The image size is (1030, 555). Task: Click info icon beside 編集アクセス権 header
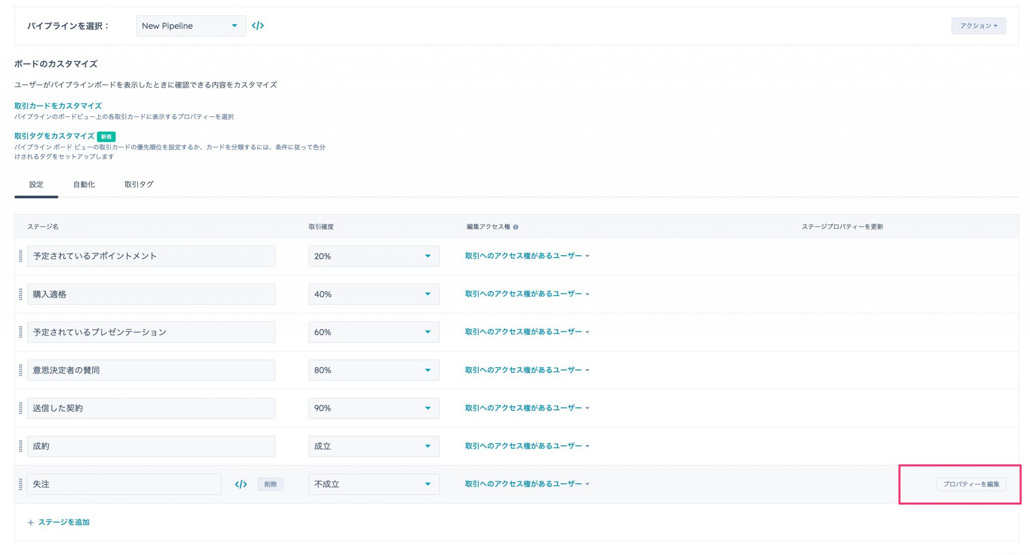coord(516,227)
